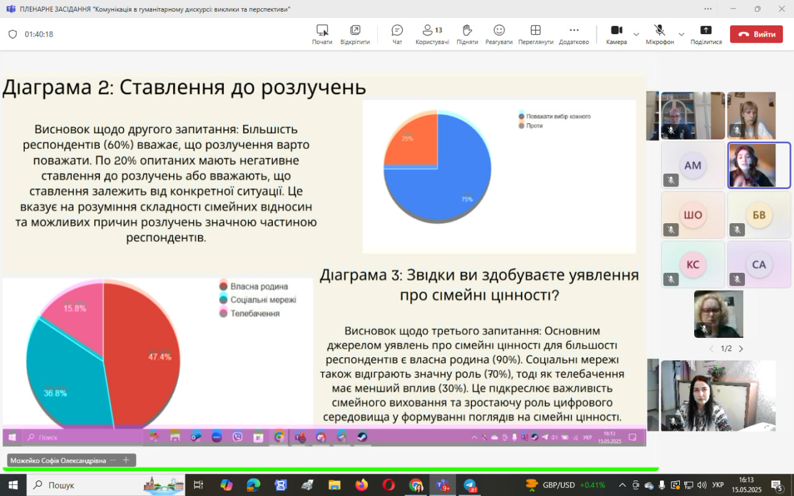Expand microphone options dropdown arrow
The width and height of the screenshot is (794, 496).
point(681,34)
